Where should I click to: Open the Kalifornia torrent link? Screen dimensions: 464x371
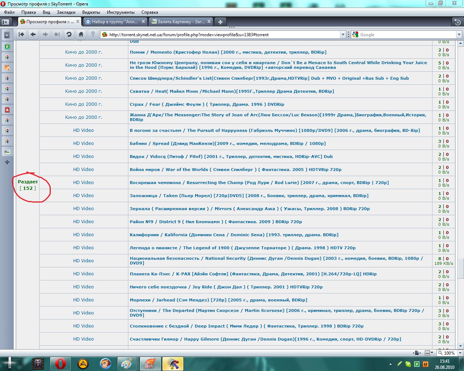click(x=234, y=235)
